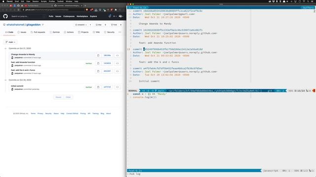This screenshot has height=177, width=316.
Task: Click the browser address bar URL
Action: point(47,10)
